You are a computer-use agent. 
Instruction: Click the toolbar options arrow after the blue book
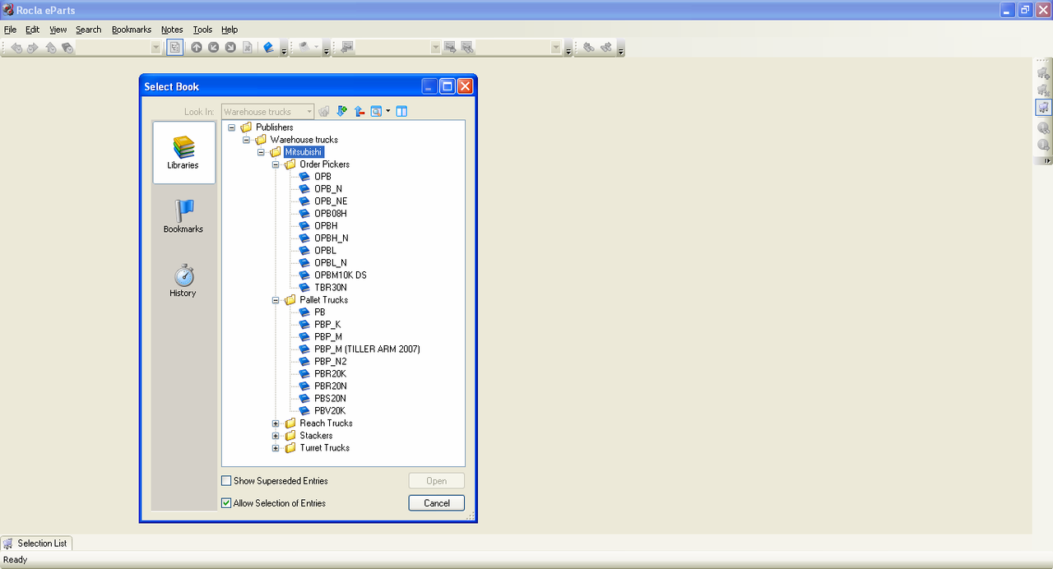click(x=284, y=49)
